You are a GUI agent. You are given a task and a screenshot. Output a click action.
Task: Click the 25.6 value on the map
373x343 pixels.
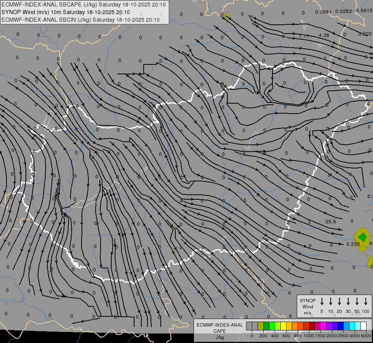click(x=330, y=222)
